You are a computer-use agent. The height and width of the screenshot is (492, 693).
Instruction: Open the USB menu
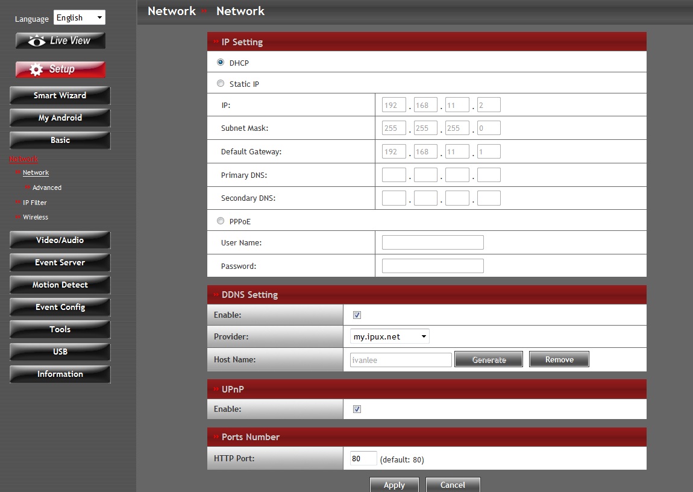click(60, 352)
